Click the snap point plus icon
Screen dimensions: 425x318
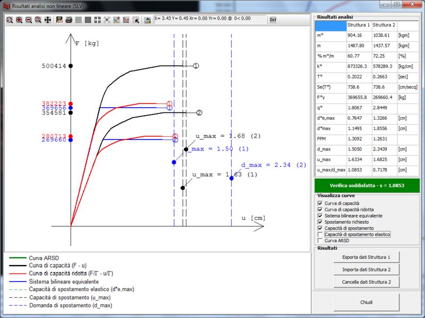point(107,20)
